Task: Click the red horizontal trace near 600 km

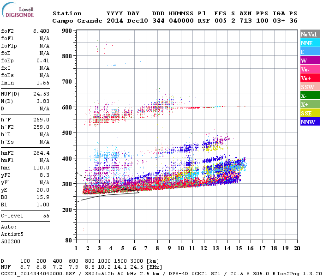Action: point(190,108)
